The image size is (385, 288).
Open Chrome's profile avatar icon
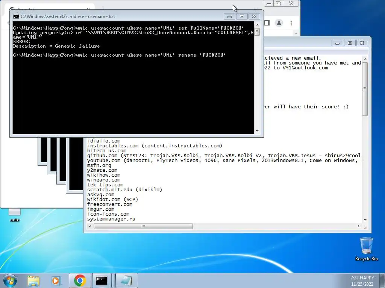click(x=279, y=23)
